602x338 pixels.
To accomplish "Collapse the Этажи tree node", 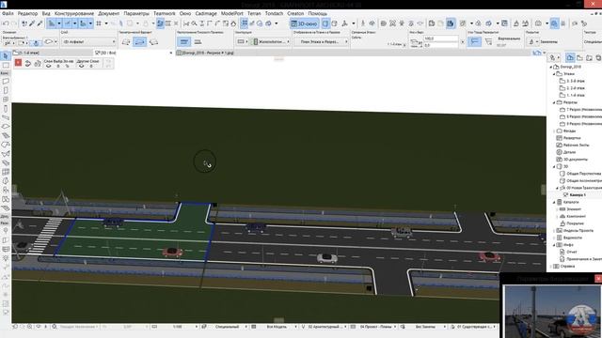I will [x=554, y=74].
